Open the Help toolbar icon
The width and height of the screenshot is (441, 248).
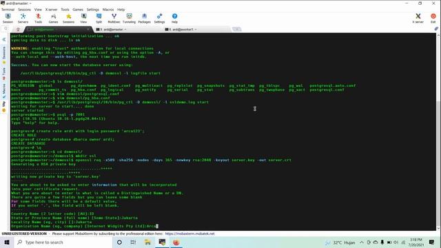coord(174,19)
